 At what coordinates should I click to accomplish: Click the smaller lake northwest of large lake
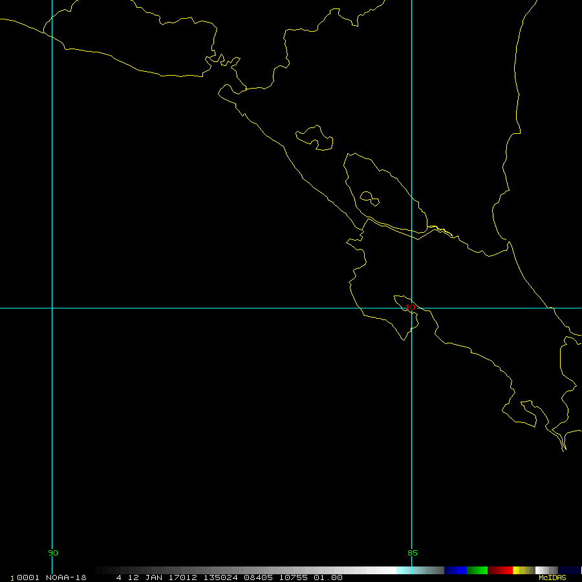[315, 137]
